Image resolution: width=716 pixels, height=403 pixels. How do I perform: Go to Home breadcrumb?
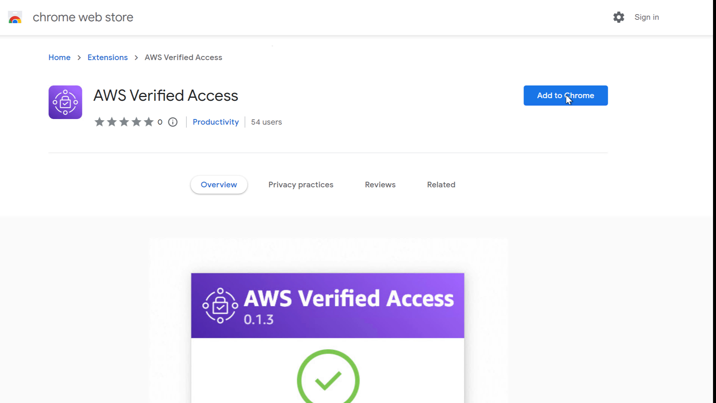[59, 57]
